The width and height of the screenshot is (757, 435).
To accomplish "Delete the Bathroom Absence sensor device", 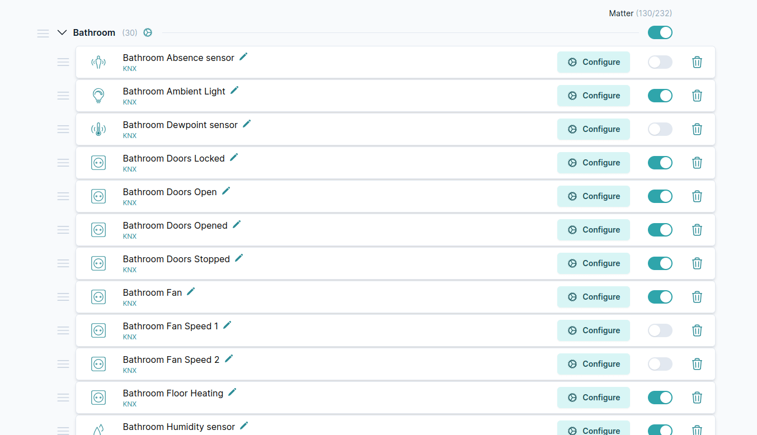I will pyautogui.click(x=697, y=62).
